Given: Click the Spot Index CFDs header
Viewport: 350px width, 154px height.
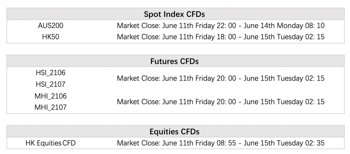Looking at the screenshot, I should 174,14.
